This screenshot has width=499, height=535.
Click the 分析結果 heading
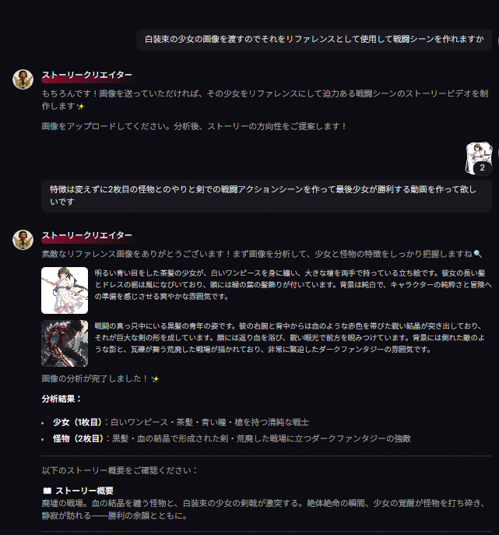[x=61, y=399]
